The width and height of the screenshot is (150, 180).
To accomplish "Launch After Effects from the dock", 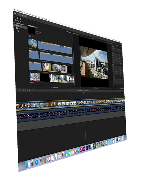I will click(x=84, y=149).
